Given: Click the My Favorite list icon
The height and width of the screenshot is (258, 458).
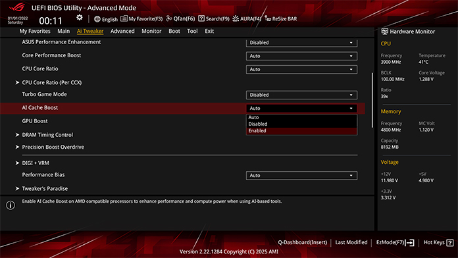Looking at the screenshot, I should [x=124, y=18].
